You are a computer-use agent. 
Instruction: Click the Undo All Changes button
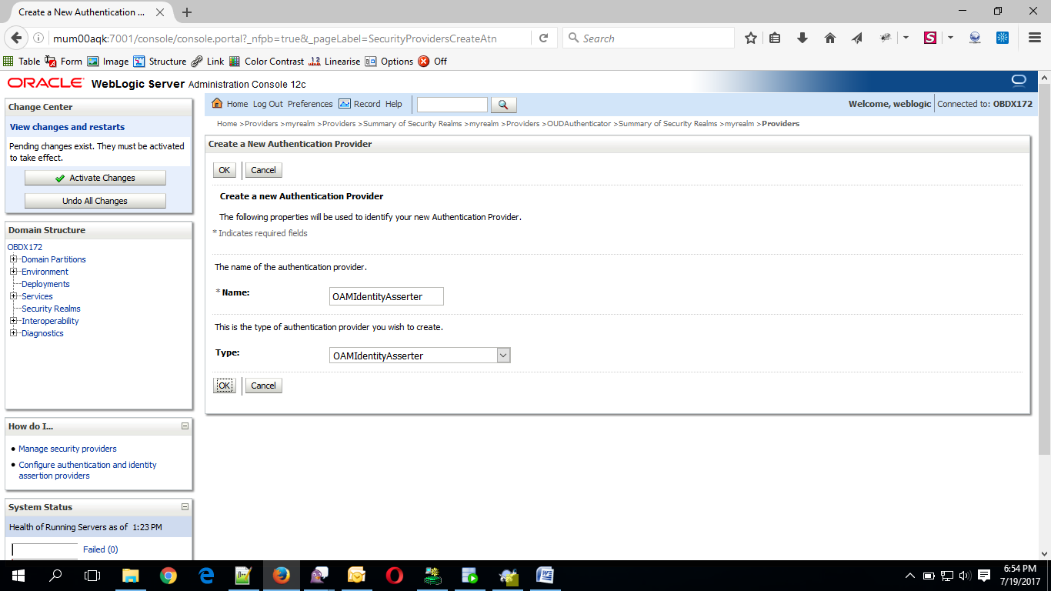(x=95, y=201)
